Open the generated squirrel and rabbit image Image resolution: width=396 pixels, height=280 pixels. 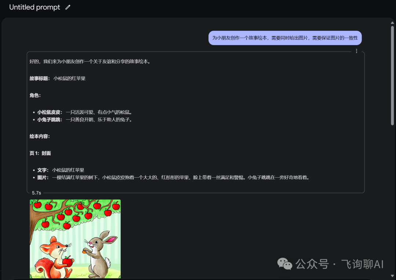(x=75, y=239)
